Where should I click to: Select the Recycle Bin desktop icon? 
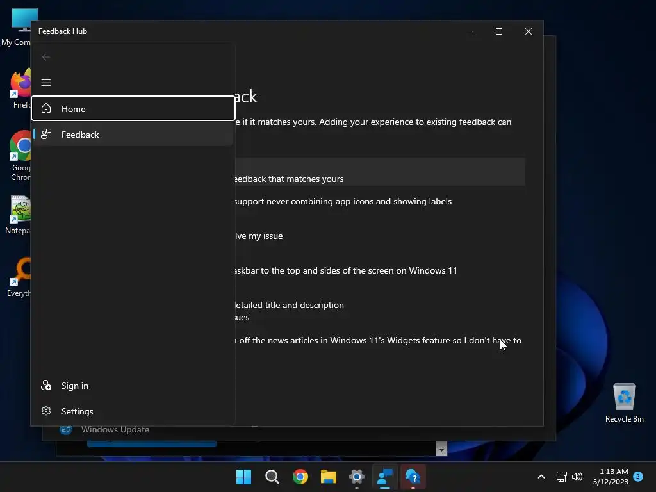coord(624,402)
